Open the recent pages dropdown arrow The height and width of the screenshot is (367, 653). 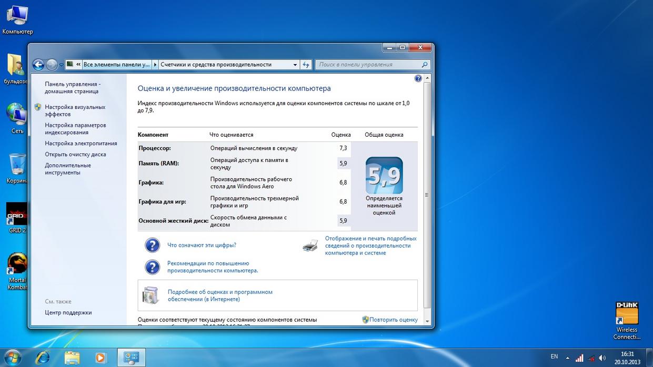click(x=61, y=65)
